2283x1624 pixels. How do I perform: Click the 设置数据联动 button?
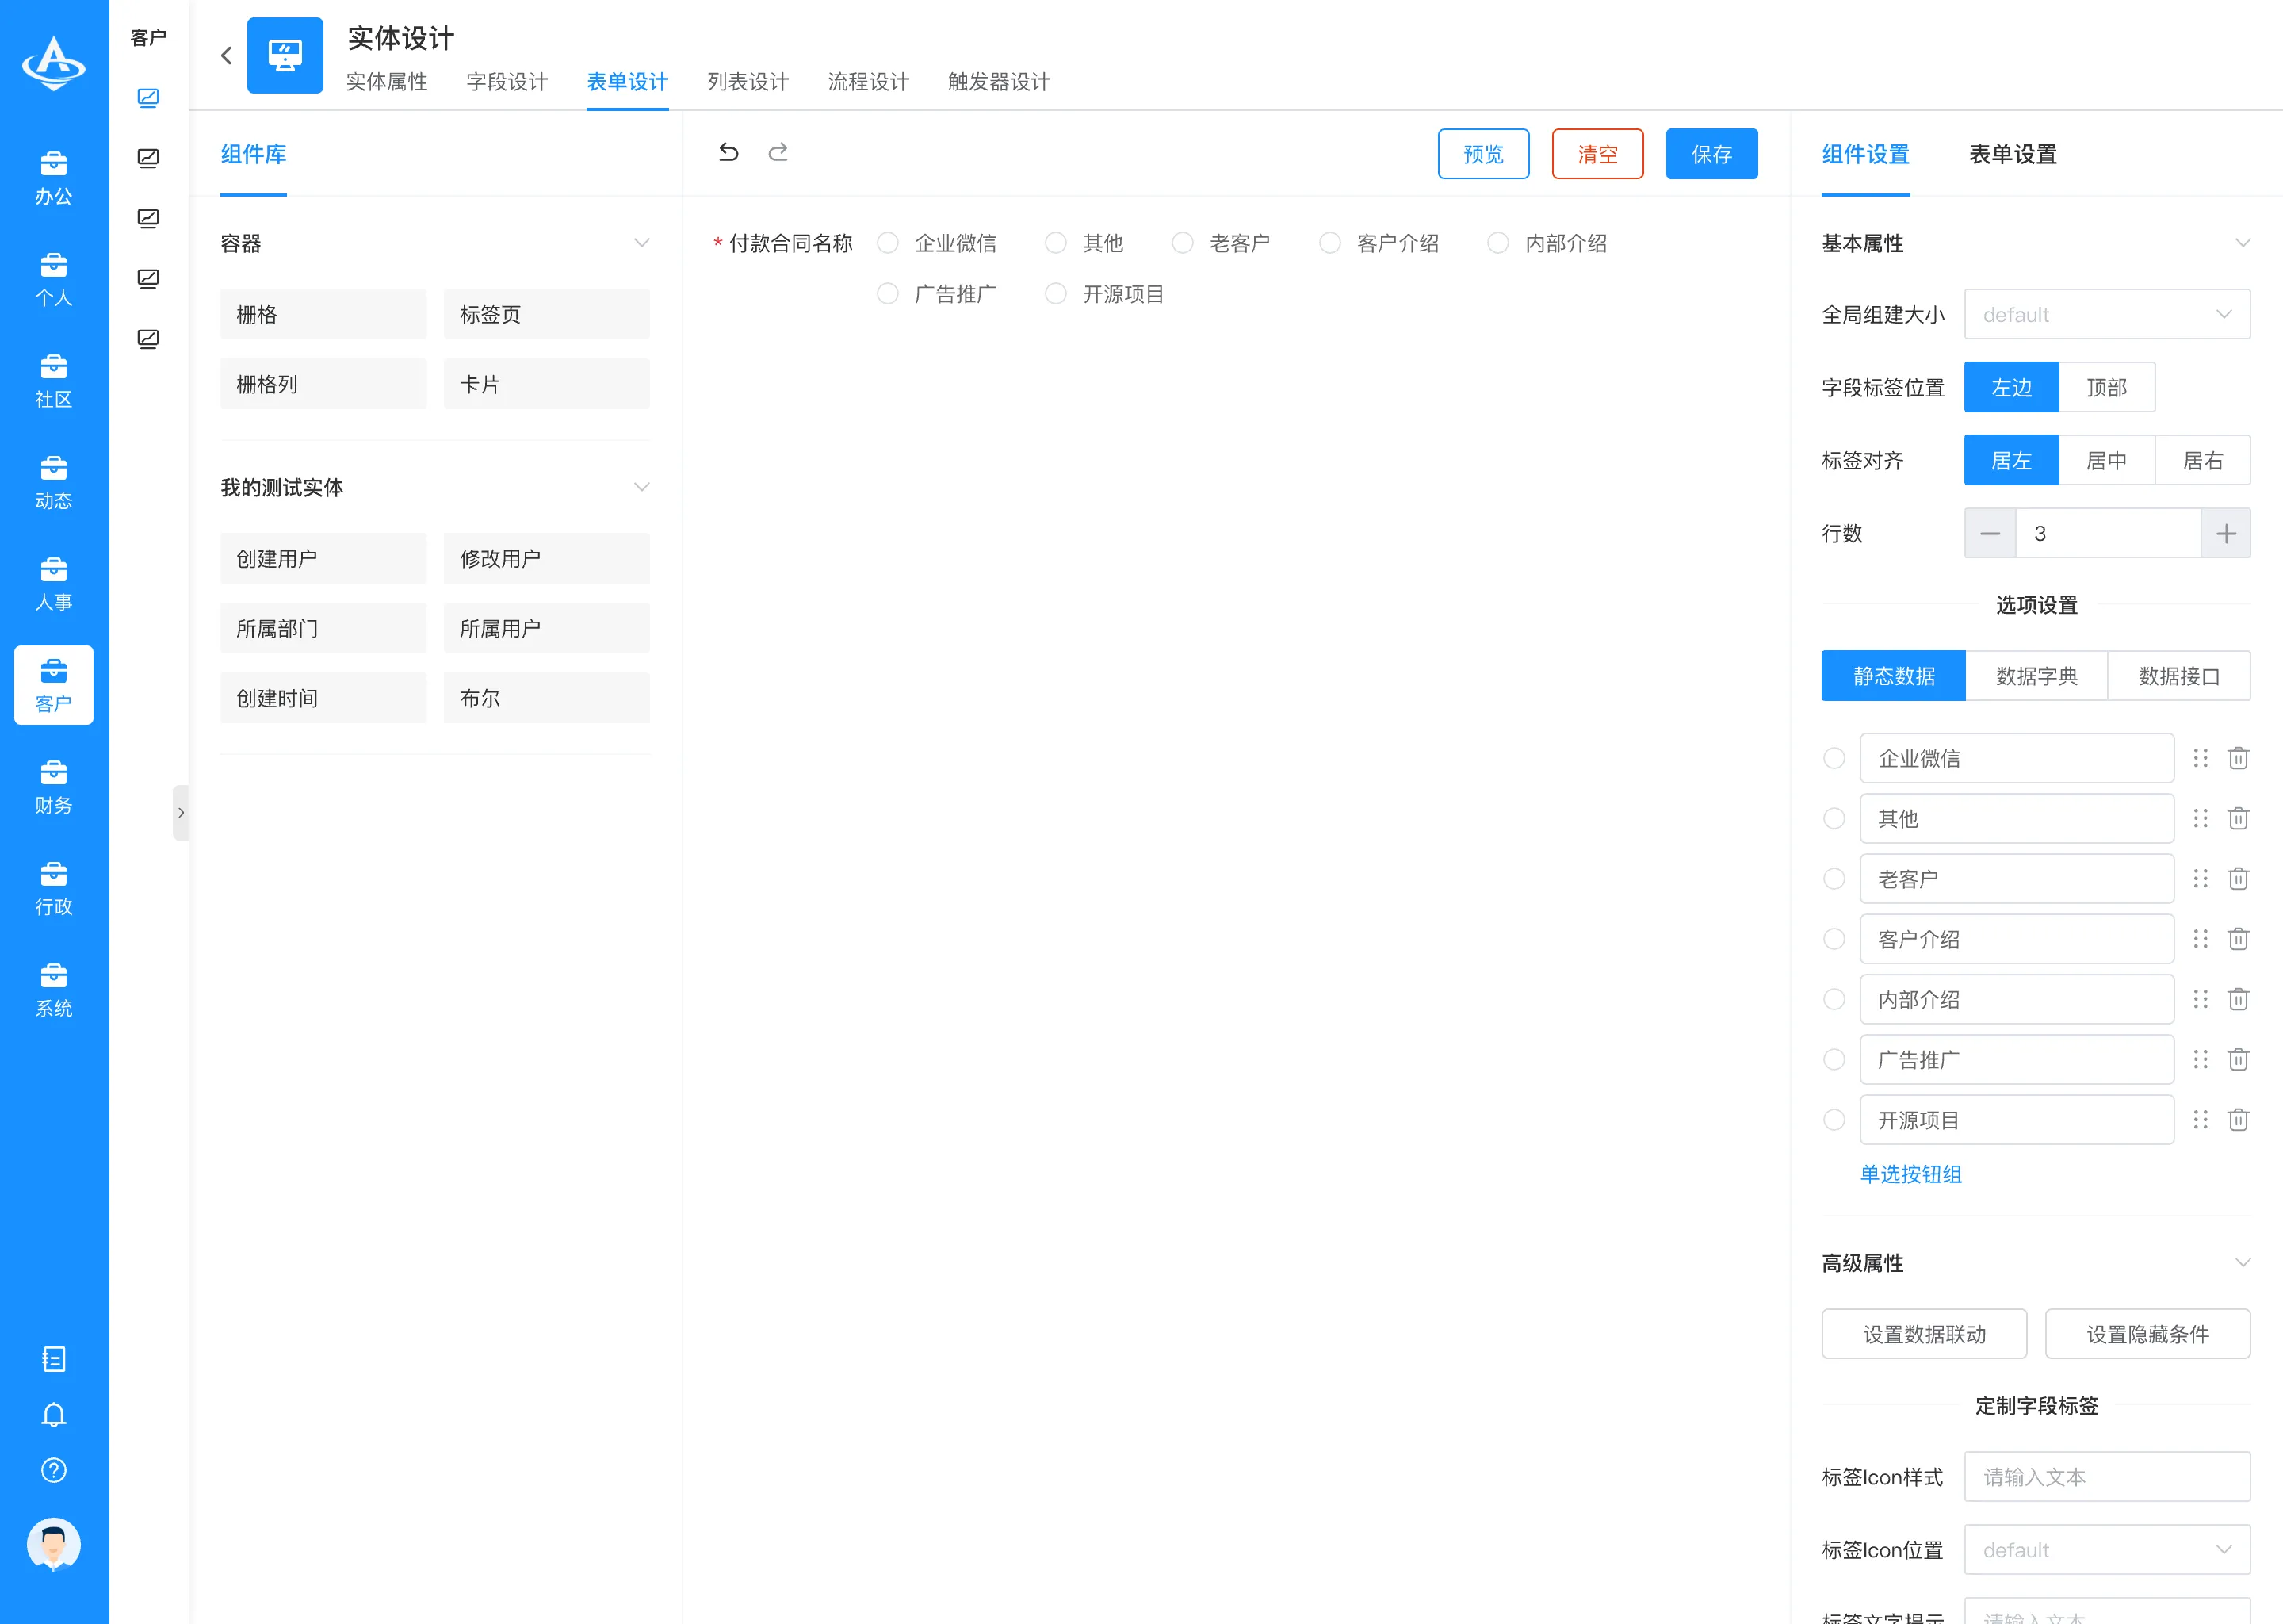coord(1924,1334)
